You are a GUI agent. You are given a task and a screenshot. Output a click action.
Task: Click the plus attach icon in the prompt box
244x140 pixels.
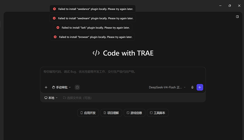46,87
